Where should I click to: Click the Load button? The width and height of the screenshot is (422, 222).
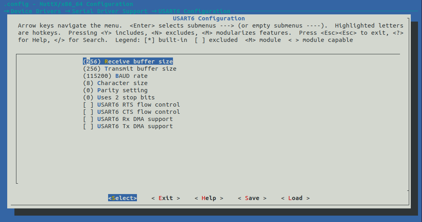pyautogui.click(x=295, y=198)
